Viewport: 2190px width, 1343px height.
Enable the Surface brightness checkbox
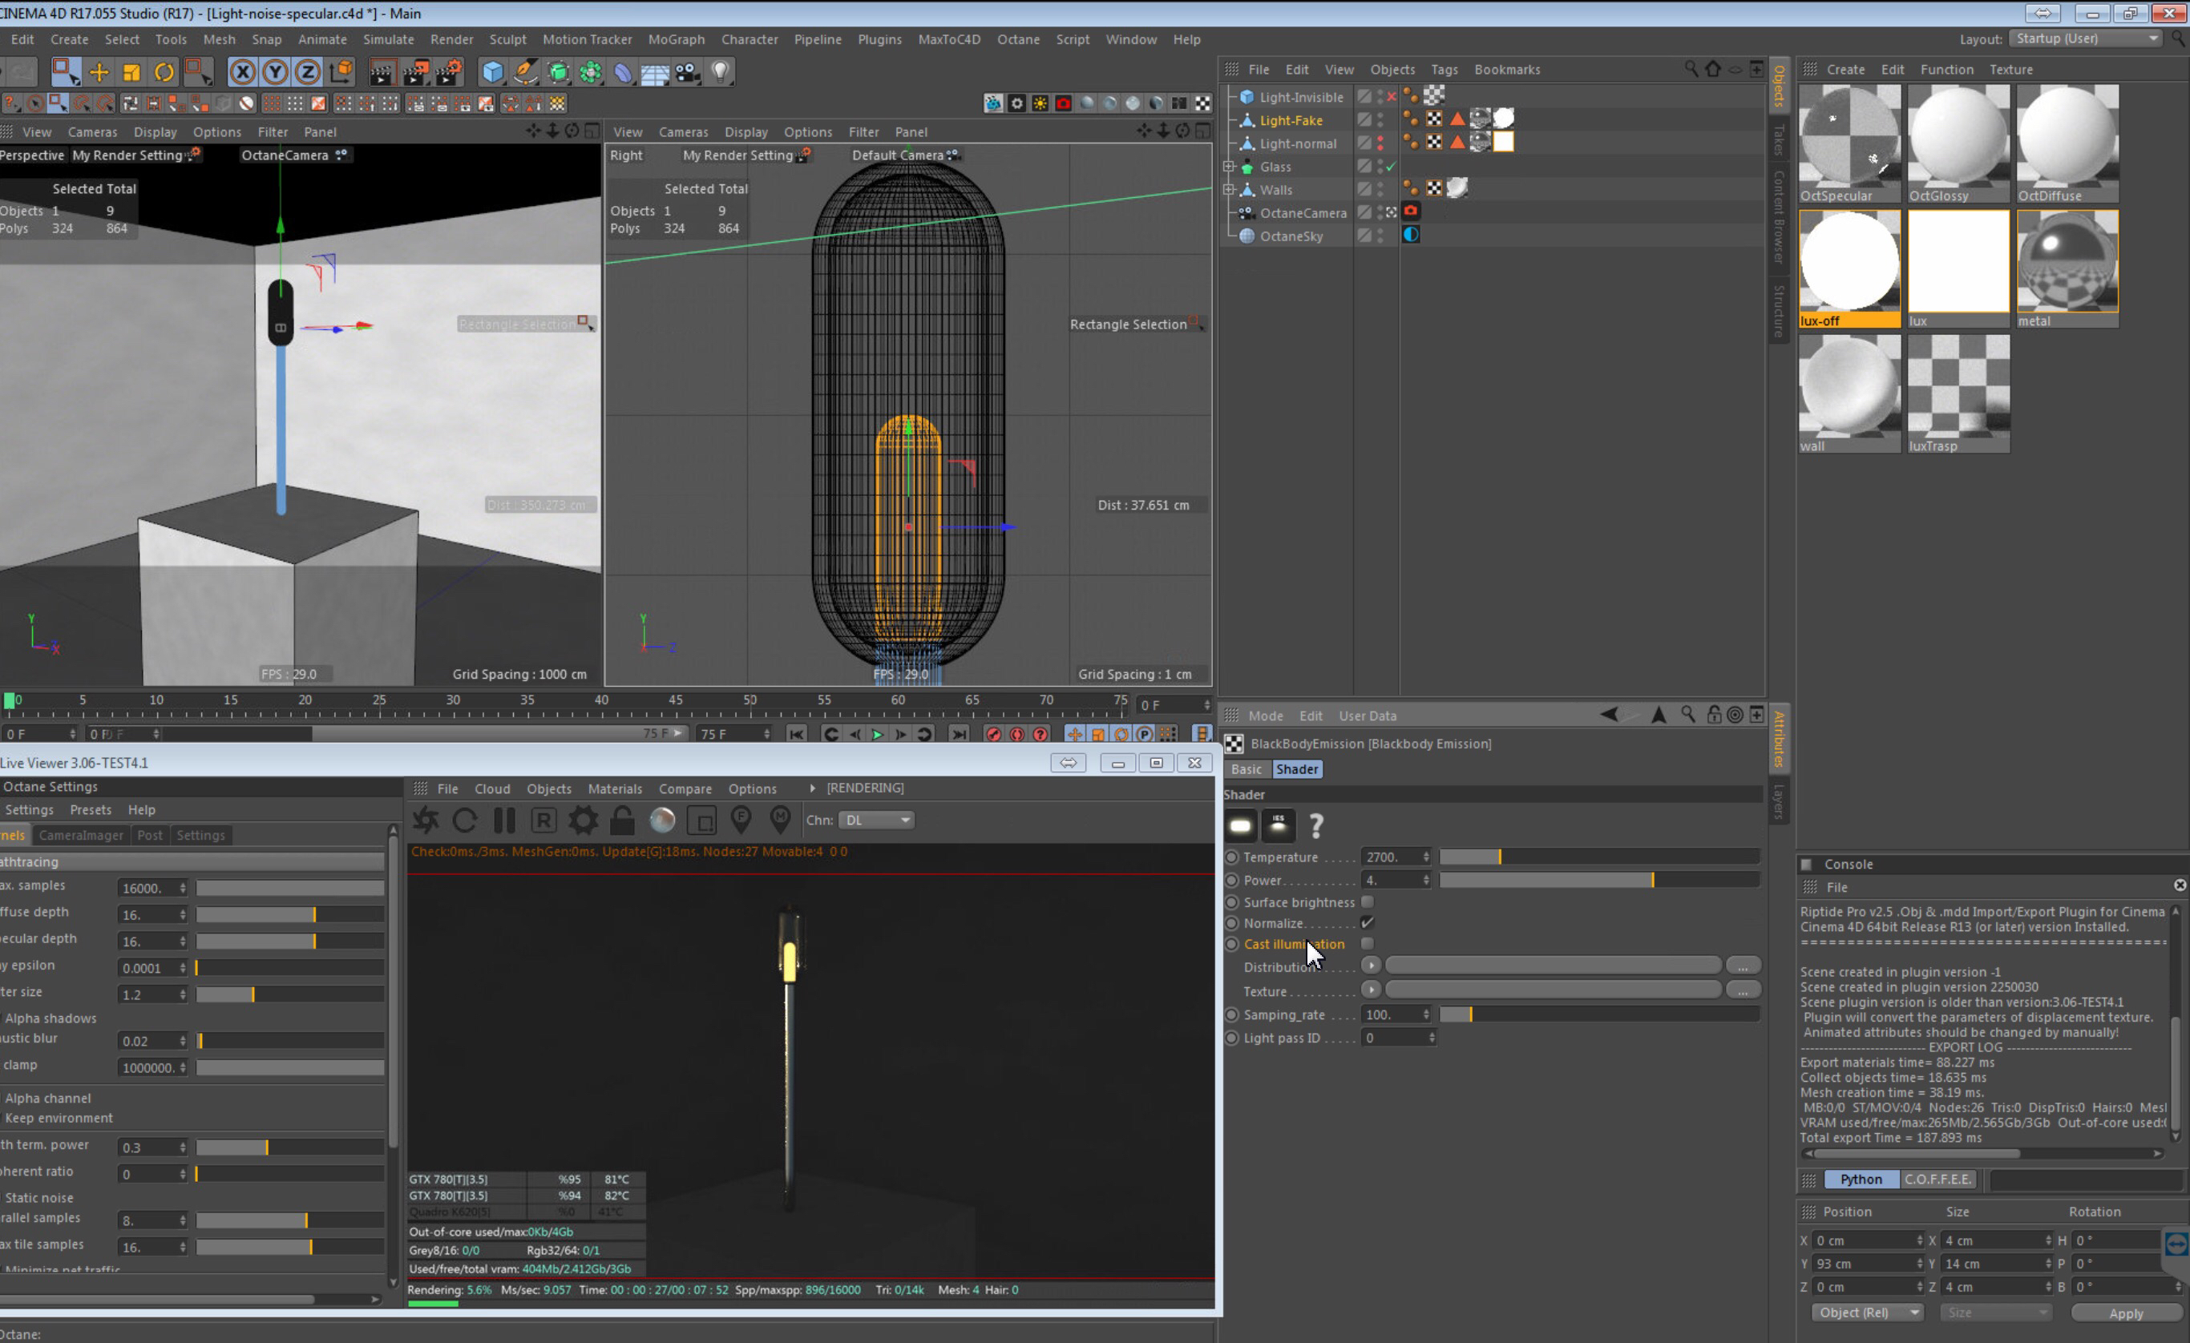pos(1367,901)
